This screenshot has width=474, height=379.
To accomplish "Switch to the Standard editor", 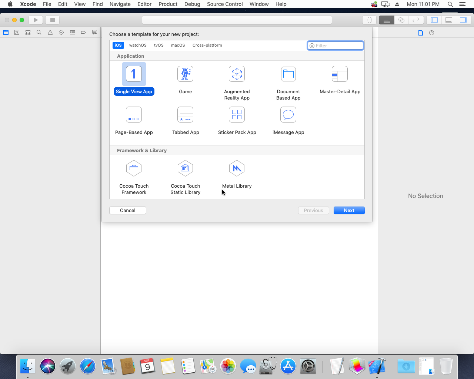I will (x=387, y=20).
